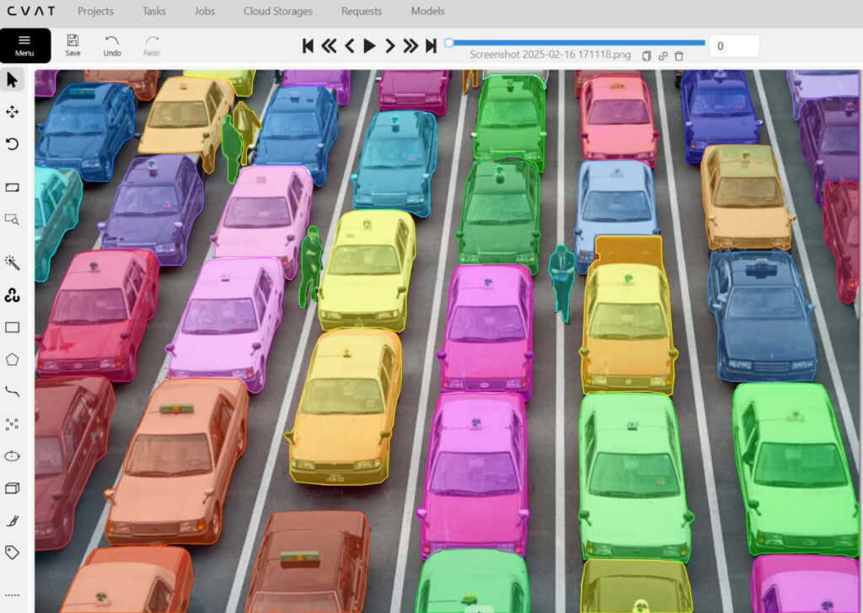Open the Tasks page

tap(154, 11)
